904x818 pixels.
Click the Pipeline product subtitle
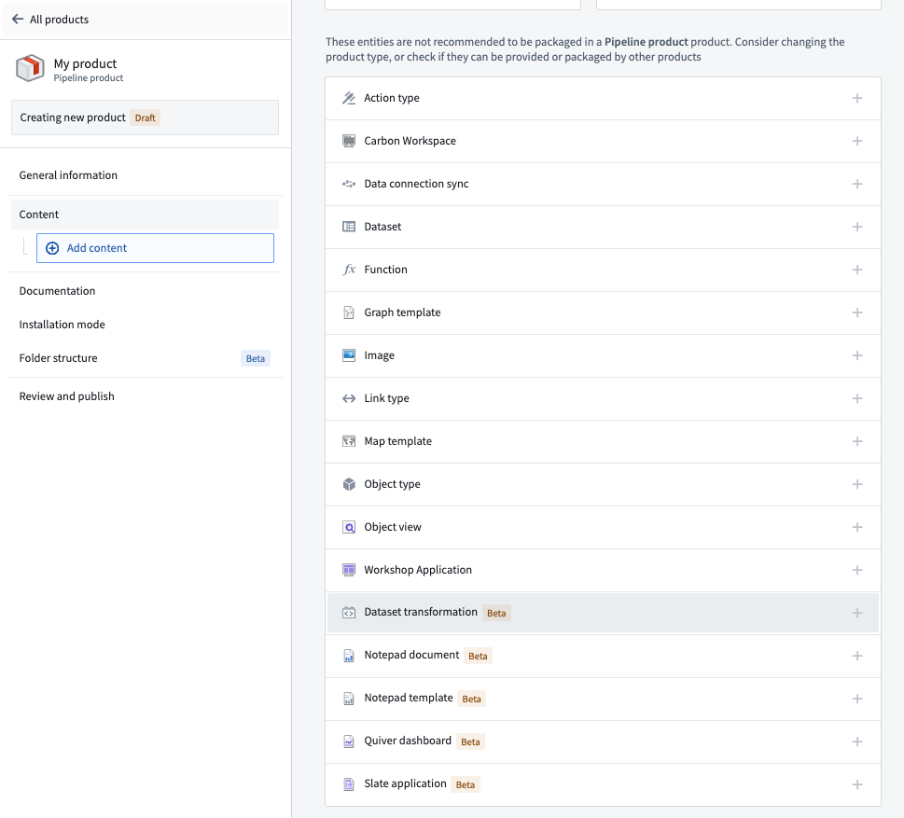point(89,77)
